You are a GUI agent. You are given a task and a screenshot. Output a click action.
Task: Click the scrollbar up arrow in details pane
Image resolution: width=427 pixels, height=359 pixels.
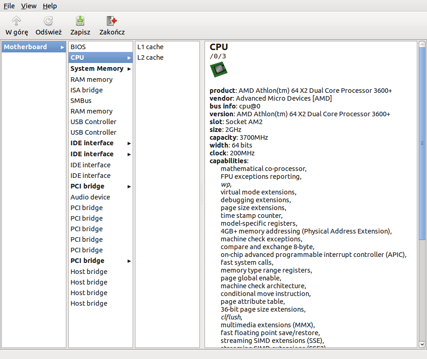(x=422, y=44)
